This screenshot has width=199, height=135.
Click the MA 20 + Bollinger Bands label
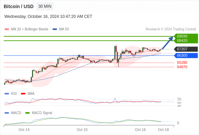[x=30, y=29]
